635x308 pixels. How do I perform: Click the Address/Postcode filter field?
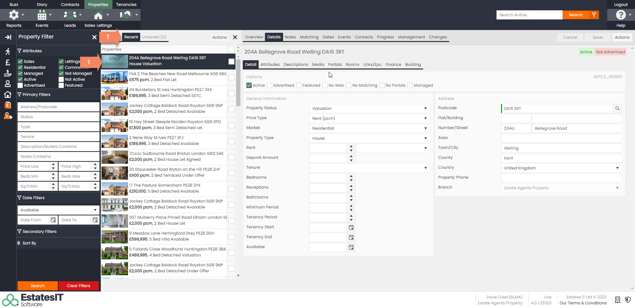tap(58, 107)
